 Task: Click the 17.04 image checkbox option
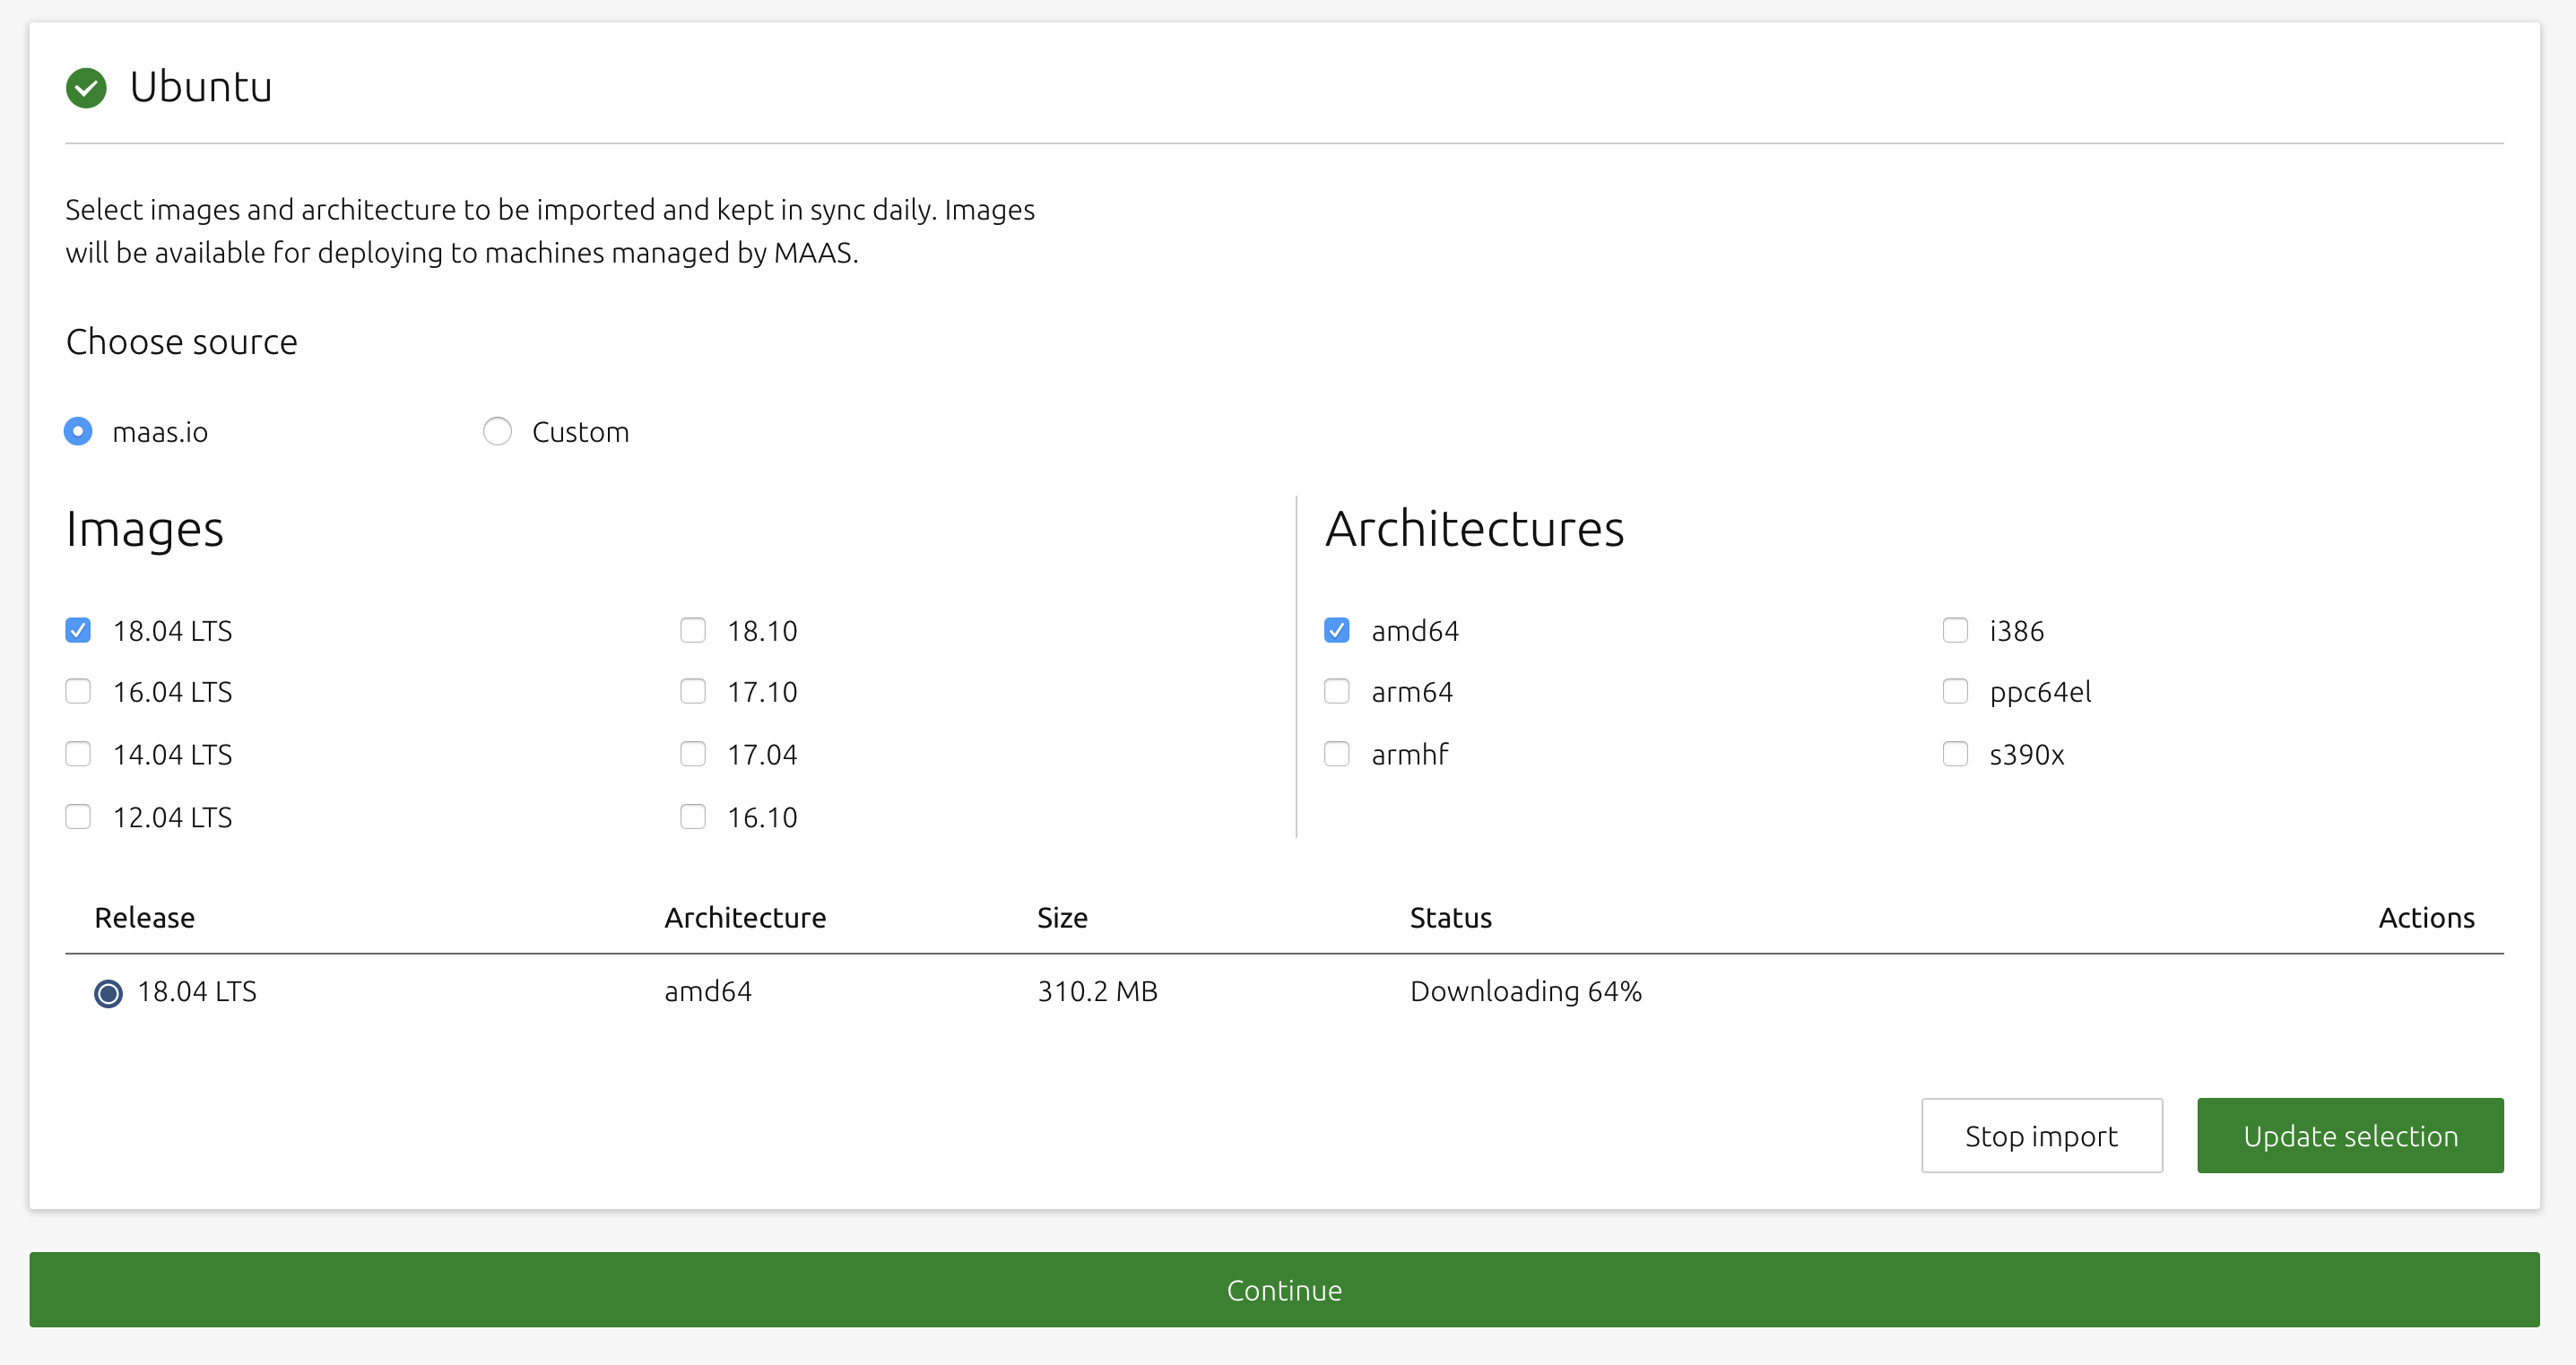[x=693, y=752]
